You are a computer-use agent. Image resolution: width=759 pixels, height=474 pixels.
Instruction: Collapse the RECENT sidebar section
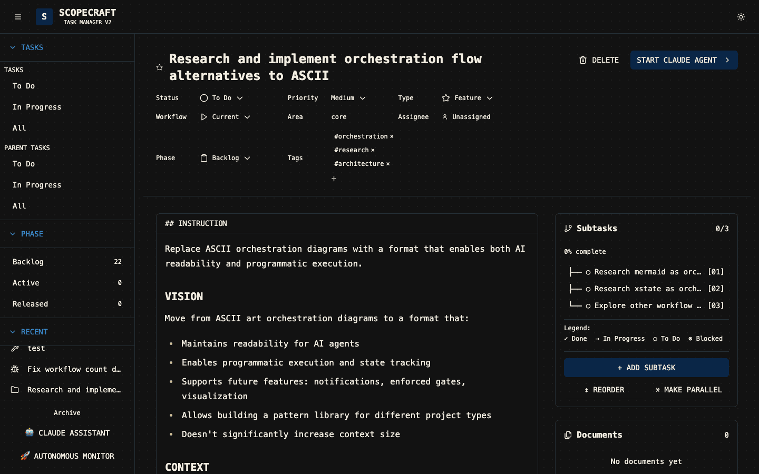point(67,332)
